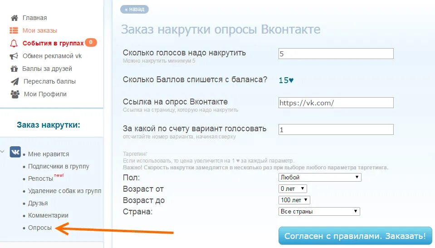Image resolution: width=435 pixels, height=248 pixels.
Task: Click the Таргетинг section label
Action: coord(135,154)
